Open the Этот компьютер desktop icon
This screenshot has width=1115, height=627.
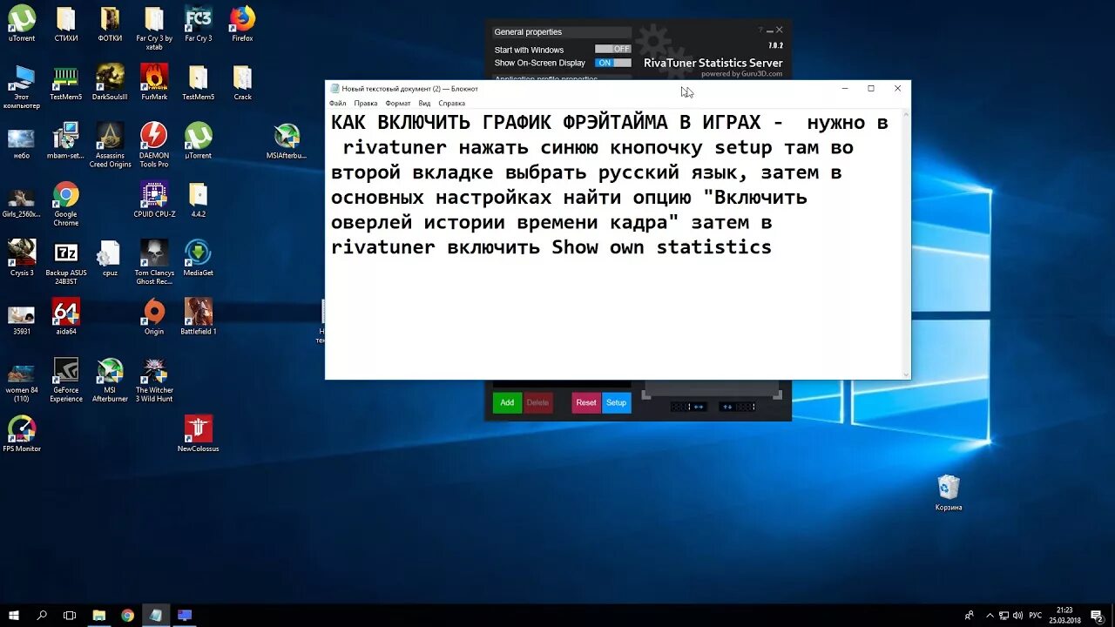coord(21,86)
